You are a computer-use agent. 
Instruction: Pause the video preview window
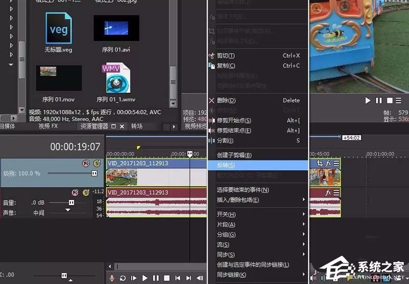(x=379, y=100)
